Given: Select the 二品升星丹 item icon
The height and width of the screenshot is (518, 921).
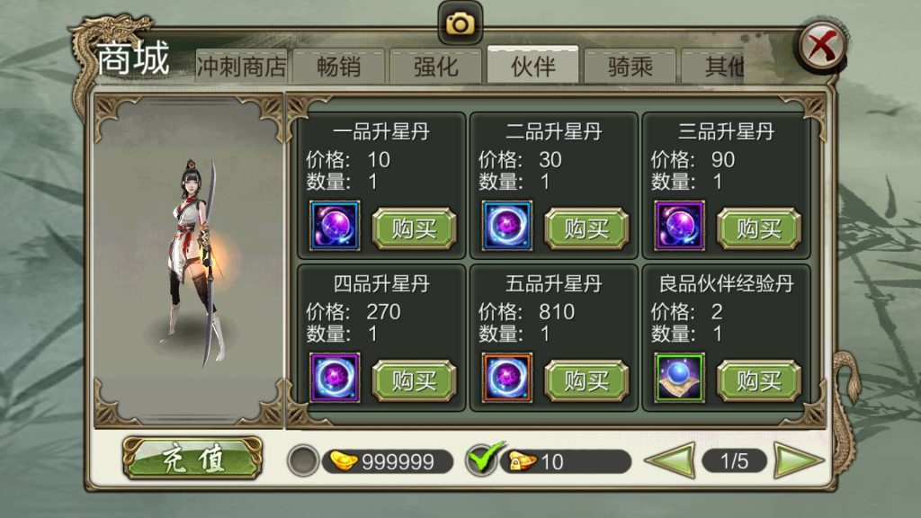Looking at the screenshot, I should click(507, 226).
